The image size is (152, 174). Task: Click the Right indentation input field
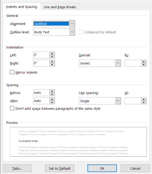pos(42,63)
